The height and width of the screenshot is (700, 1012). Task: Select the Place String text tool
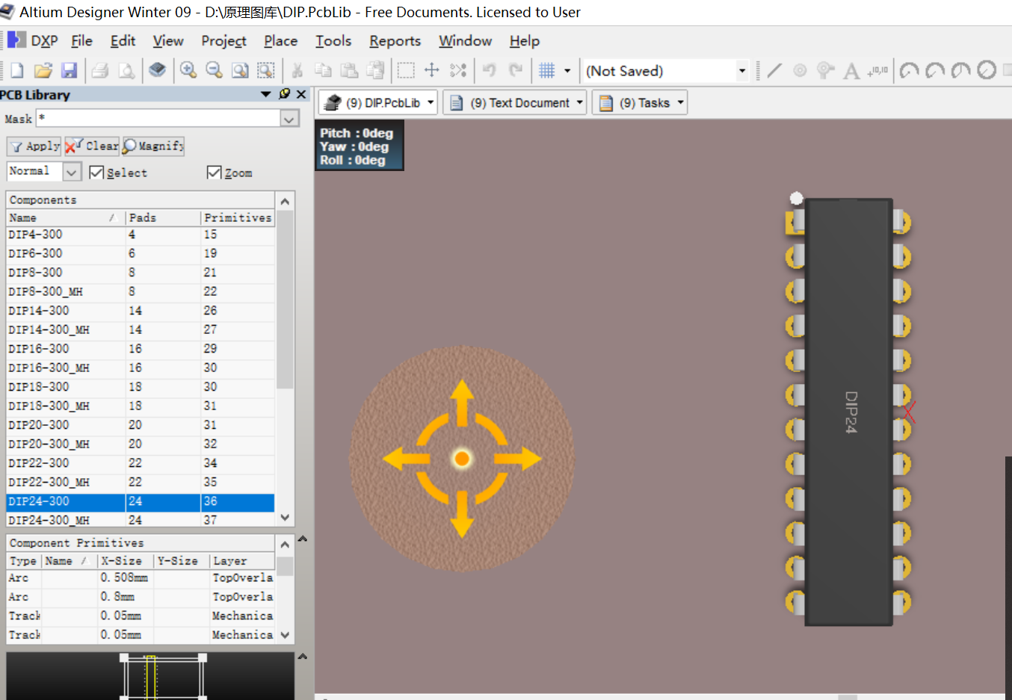coord(851,70)
